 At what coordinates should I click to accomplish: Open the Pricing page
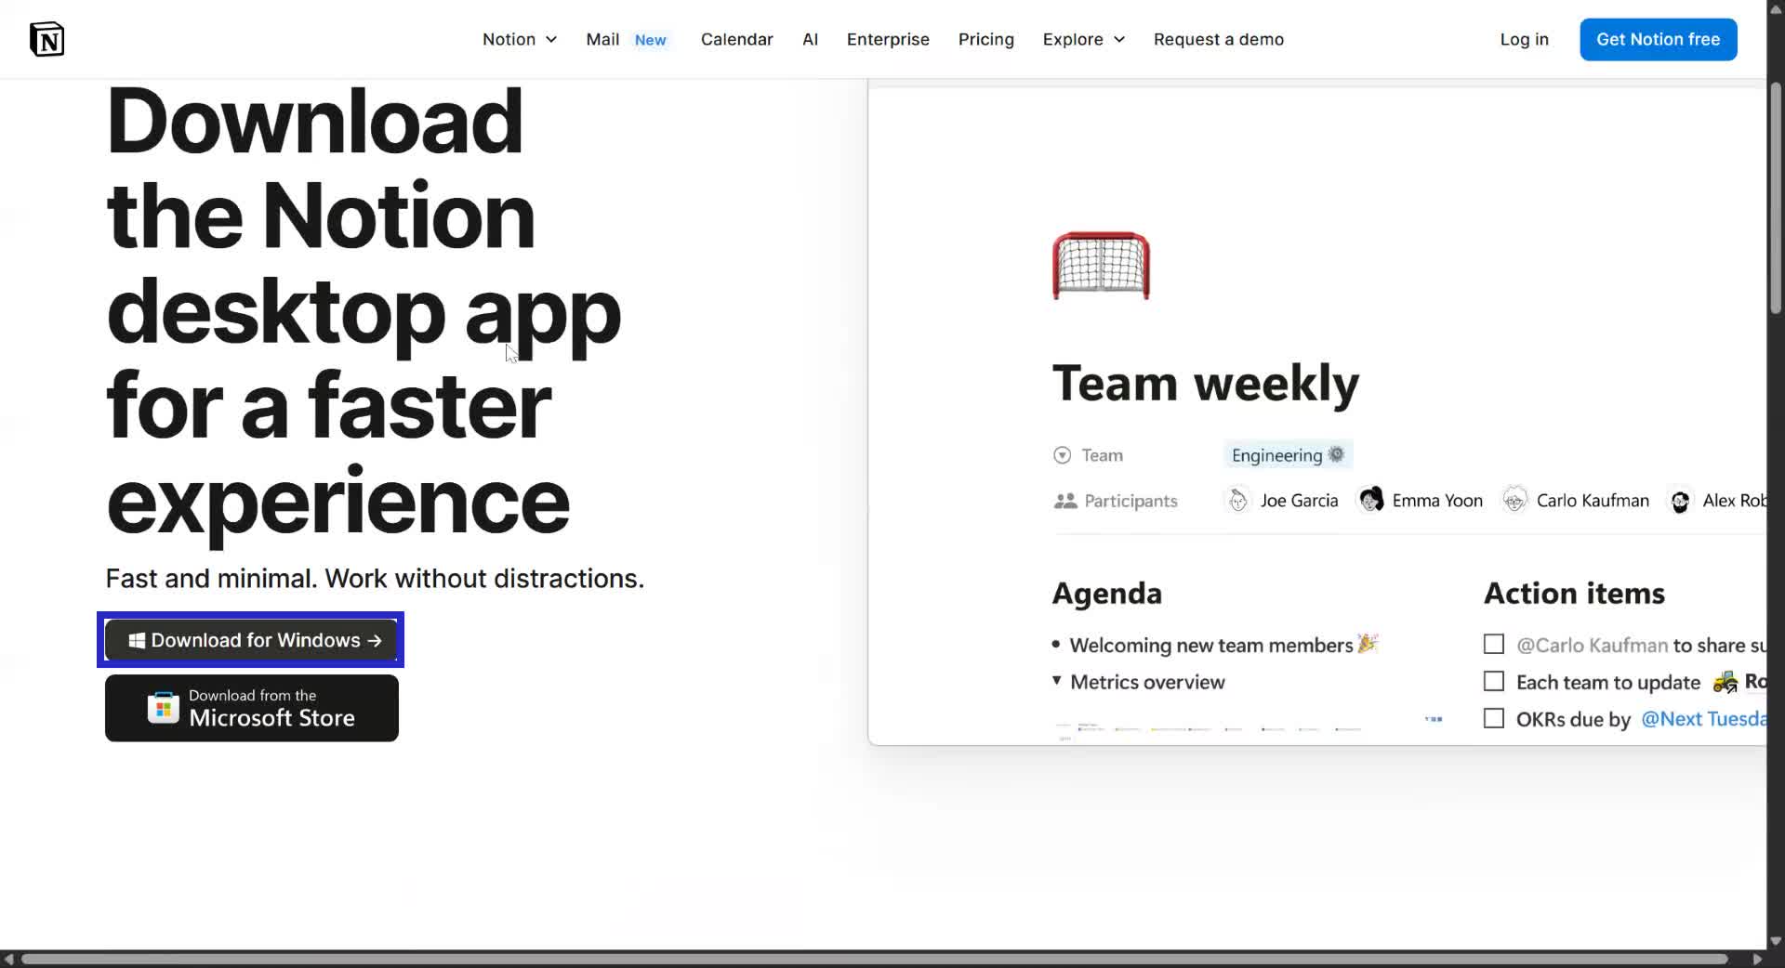(985, 39)
